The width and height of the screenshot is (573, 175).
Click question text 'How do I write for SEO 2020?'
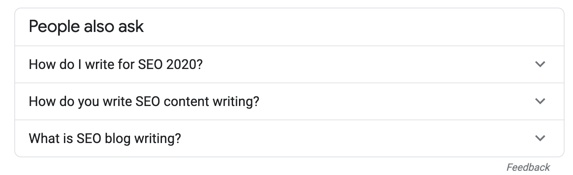pyautogui.click(x=116, y=65)
